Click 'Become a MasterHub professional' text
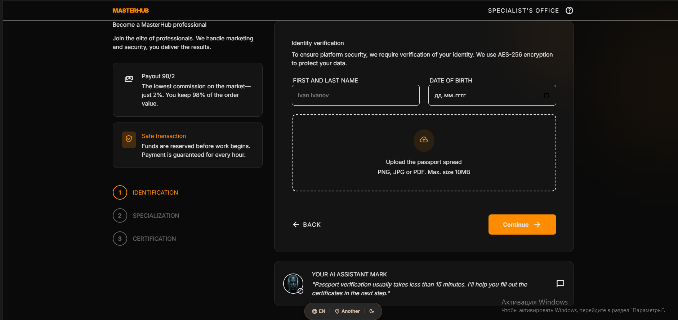This screenshot has width=678, height=320. pos(159,25)
